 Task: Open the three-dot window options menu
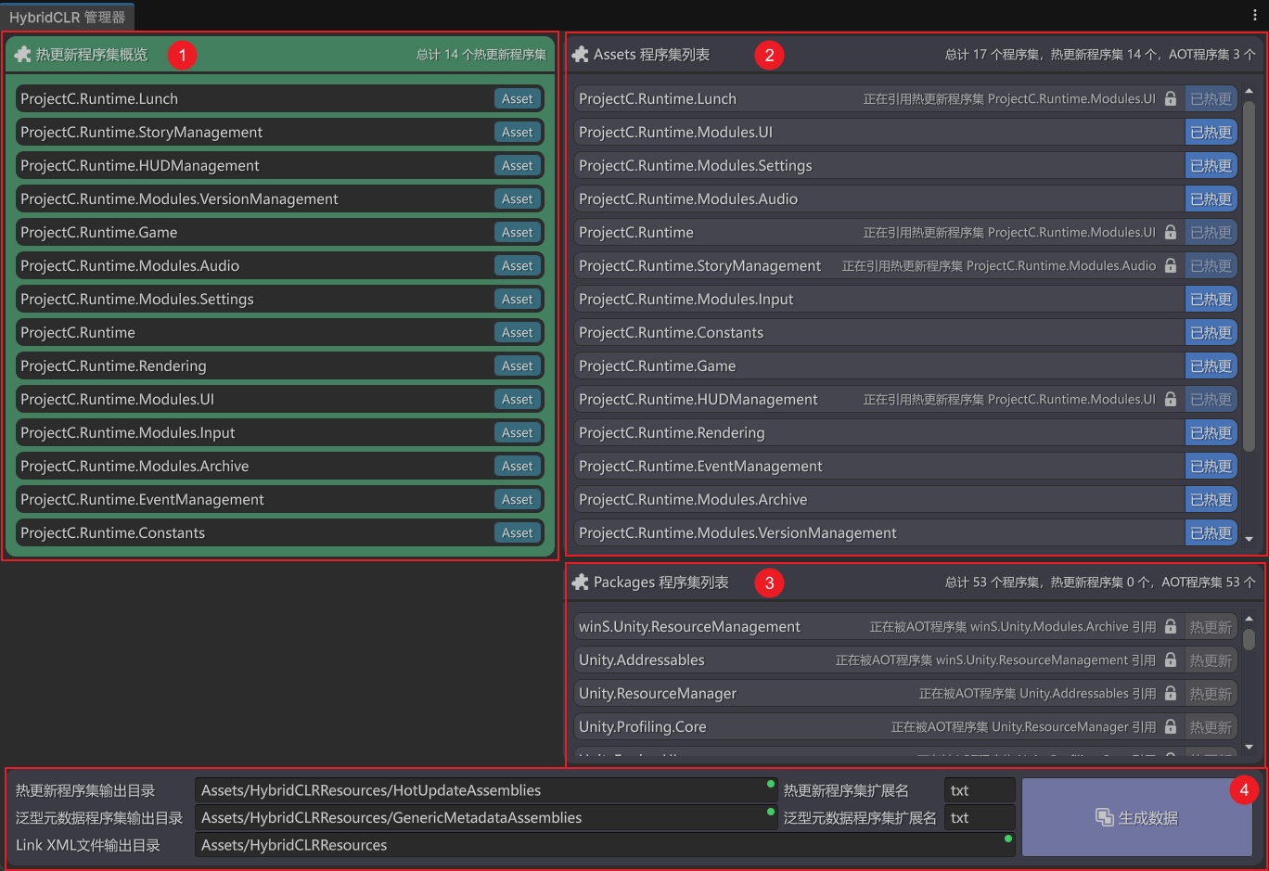(x=1255, y=15)
